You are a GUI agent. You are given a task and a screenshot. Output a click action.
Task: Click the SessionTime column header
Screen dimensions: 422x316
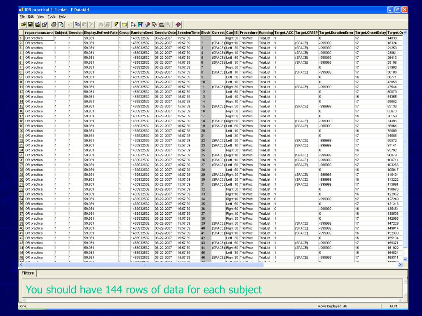pyautogui.click(x=188, y=33)
